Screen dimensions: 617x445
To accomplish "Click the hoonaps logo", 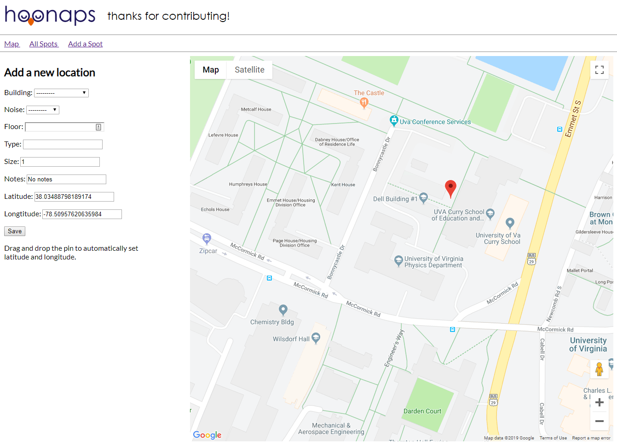I will click(x=50, y=16).
